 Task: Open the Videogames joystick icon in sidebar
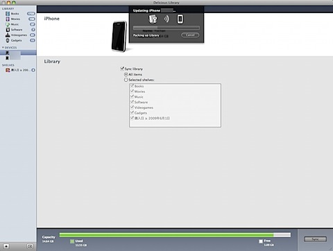click(8, 35)
